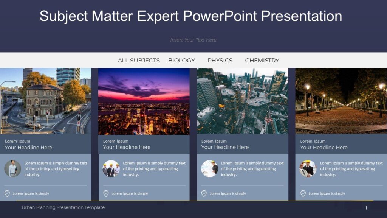Switch to the ALL SUBJECTS tab

tap(139, 60)
